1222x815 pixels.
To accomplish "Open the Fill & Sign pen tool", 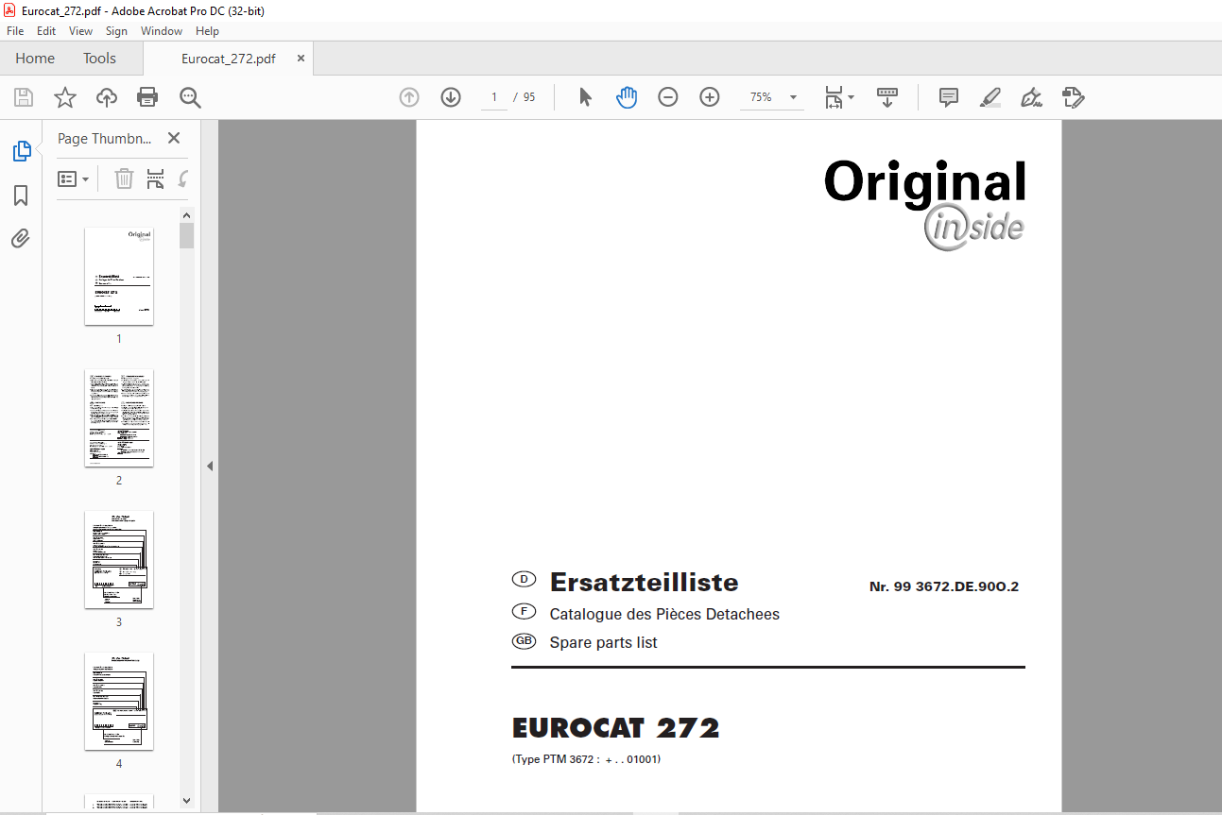I will click(1032, 97).
